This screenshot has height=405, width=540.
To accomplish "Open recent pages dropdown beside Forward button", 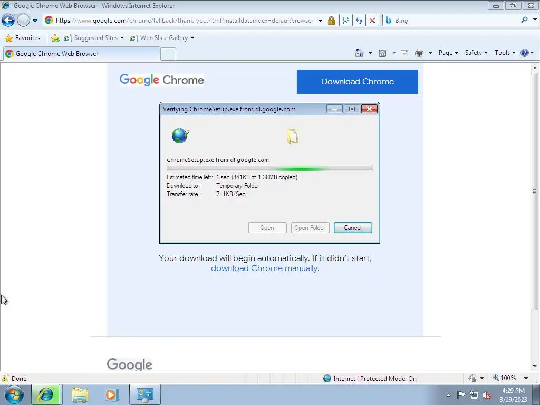I will (x=35, y=21).
